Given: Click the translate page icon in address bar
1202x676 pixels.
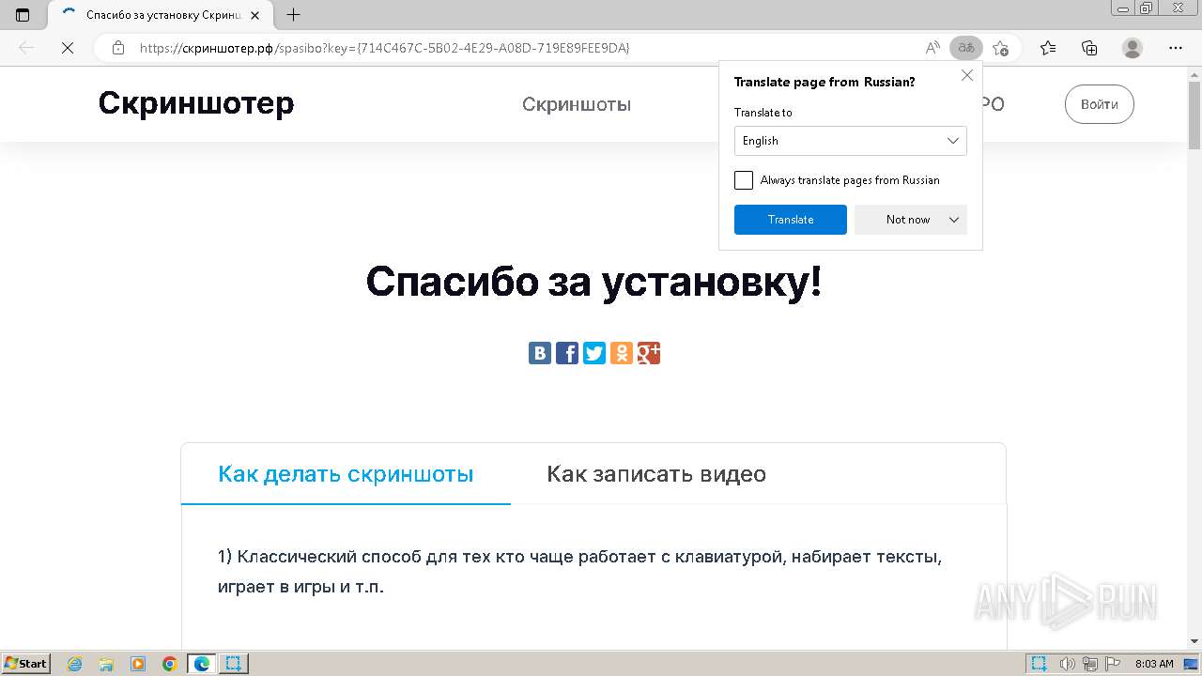Looking at the screenshot, I should click(x=966, y=48).
